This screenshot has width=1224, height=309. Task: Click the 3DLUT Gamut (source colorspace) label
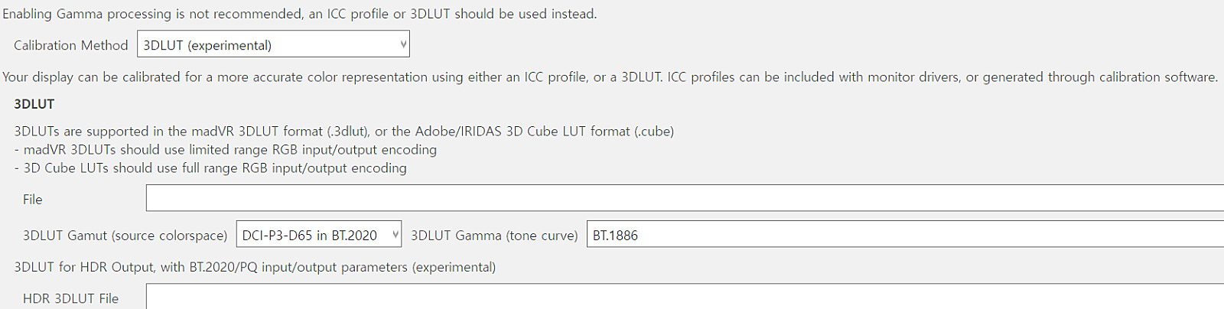click(x=125, y=236)
